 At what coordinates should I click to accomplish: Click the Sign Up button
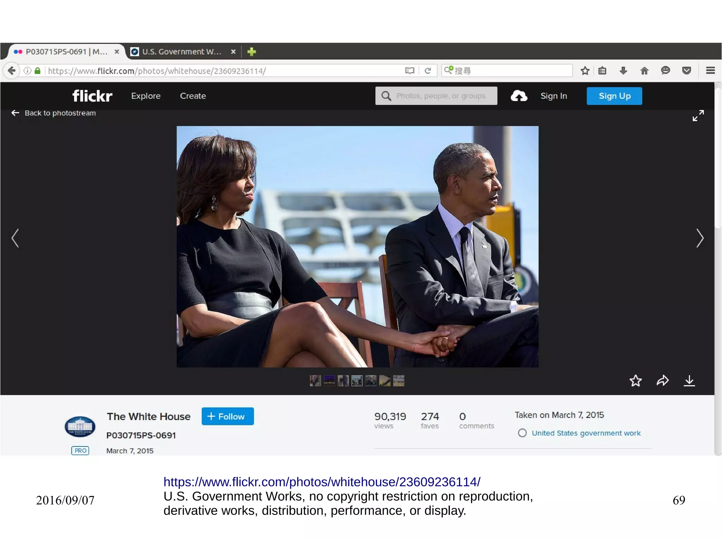pyautogui.click(x=614, y=96)
